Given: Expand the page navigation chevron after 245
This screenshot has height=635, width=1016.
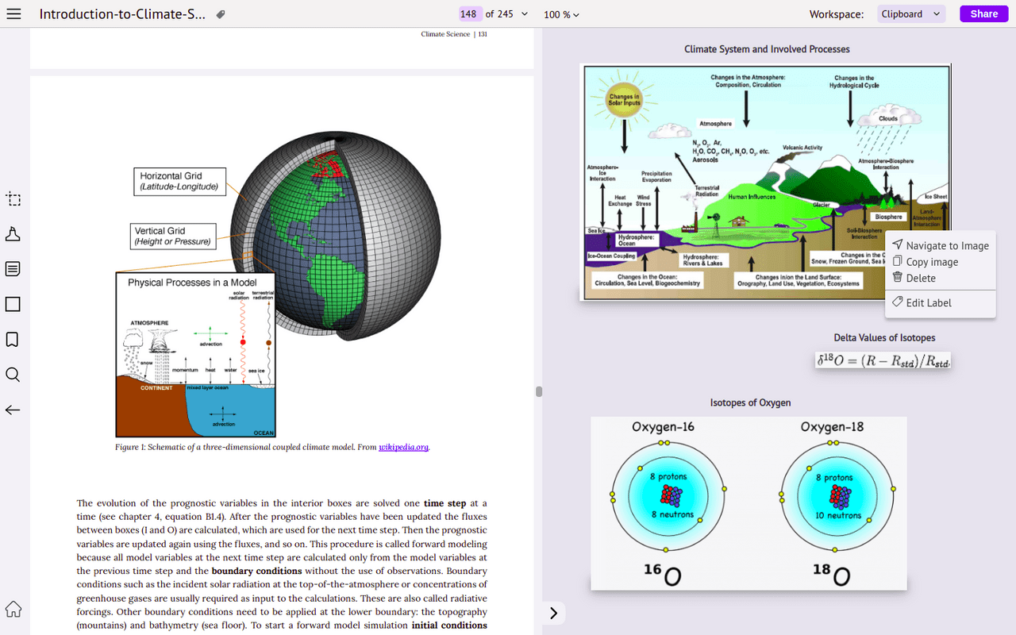Looking at the screenshot, I should [524, 14].
